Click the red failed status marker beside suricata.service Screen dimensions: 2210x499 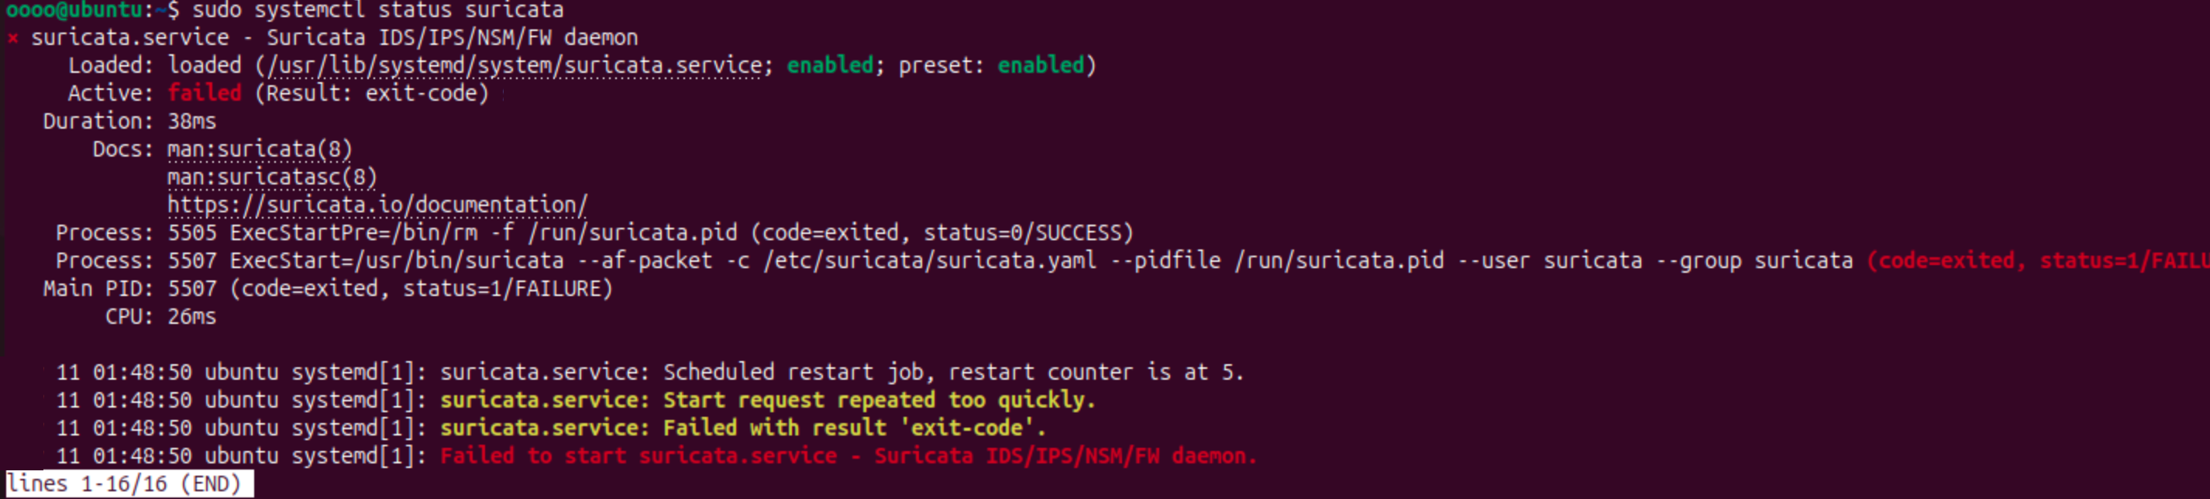click(x=13, y=38)
